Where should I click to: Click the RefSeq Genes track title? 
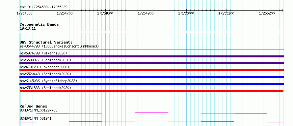[x=34, y=106]
